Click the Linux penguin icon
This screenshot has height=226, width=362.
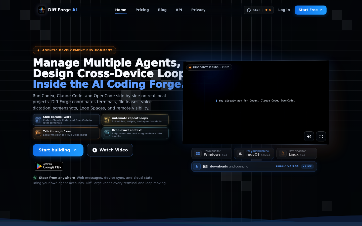[283, 153]
